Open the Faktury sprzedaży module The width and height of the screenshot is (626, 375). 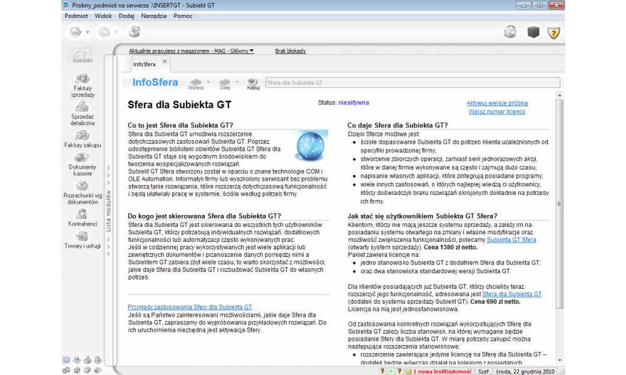click(83, 85)
